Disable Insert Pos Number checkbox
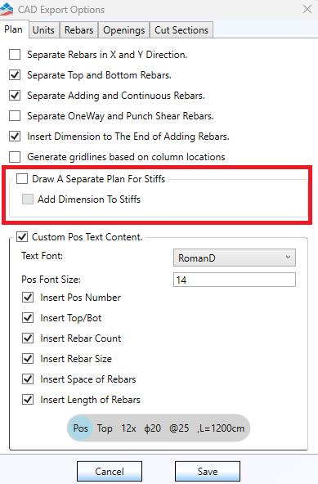 (28, 298)
